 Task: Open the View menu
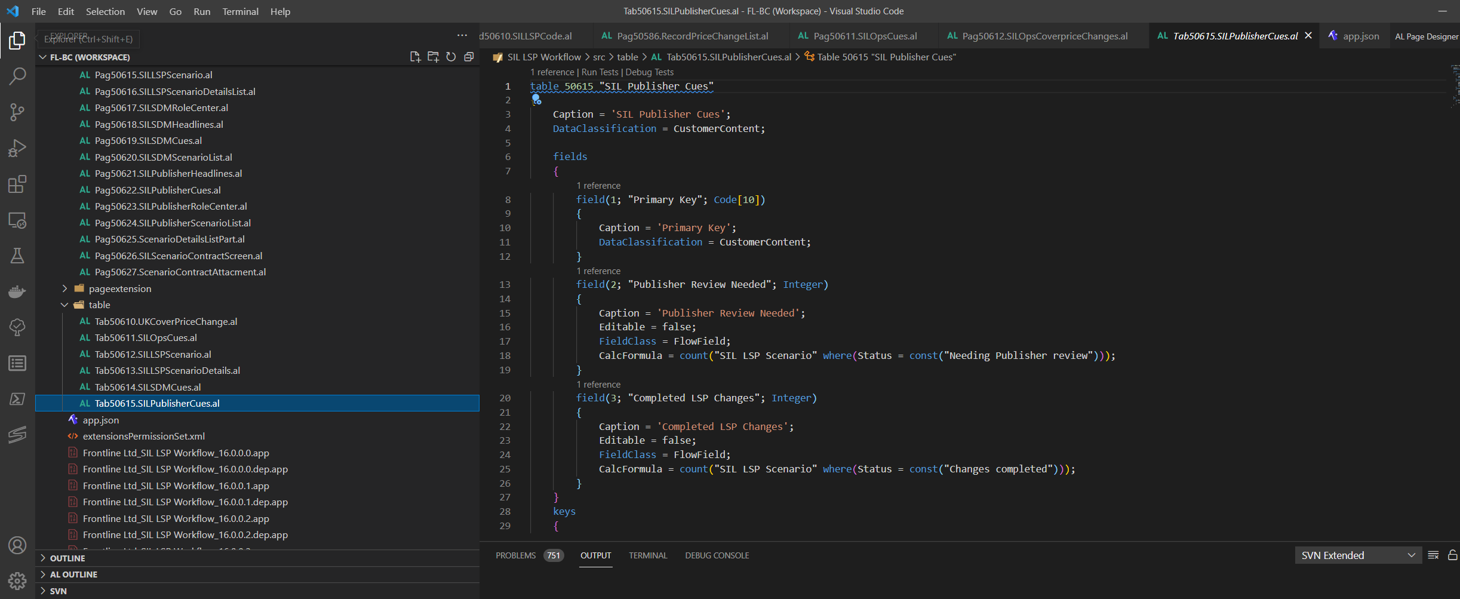pyautogui.click(x=147, y=11)
